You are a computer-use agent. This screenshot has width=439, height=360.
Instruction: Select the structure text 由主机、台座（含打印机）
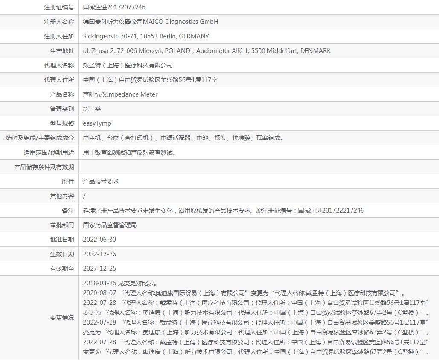pos(183,138)
